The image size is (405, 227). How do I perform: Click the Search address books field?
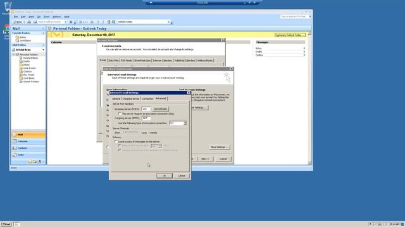coord(51,22)
